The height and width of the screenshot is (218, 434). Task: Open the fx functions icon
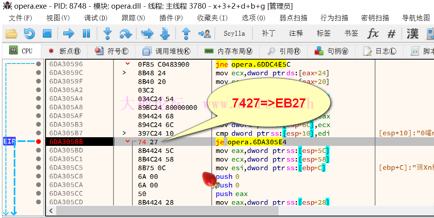373,34
